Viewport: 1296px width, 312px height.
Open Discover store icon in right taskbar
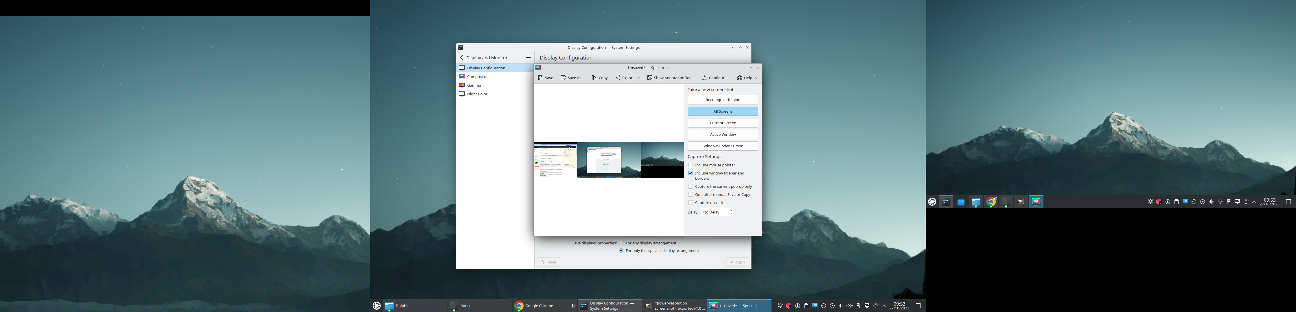click(x=960, y=202)
